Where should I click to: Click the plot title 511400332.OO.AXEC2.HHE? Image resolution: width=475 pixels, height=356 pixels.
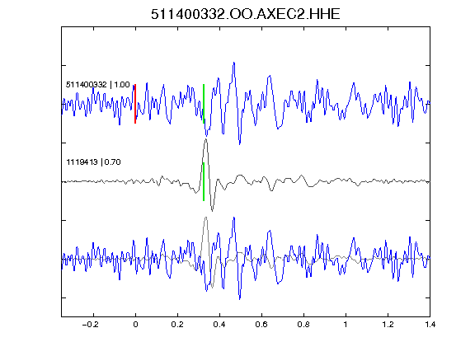pos(246,14)
